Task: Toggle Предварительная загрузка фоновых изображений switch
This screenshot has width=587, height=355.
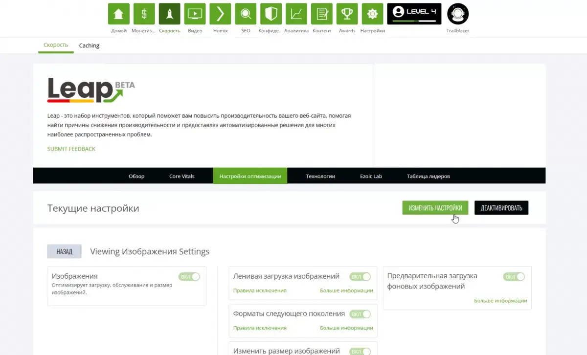Action: 514,277
